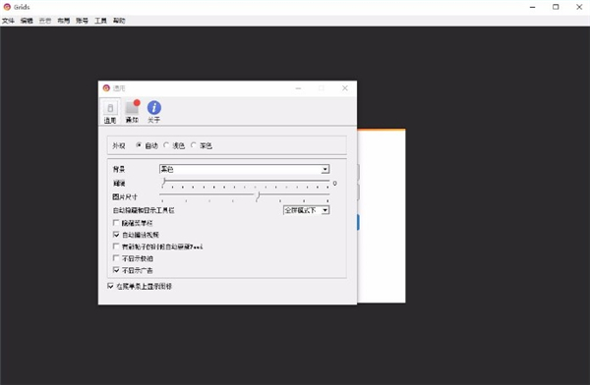Open the 全屏模式下 toolbar auto-hide dropdown
The height and width of the screenshot is (385, 590).
(x=306, y=210)
